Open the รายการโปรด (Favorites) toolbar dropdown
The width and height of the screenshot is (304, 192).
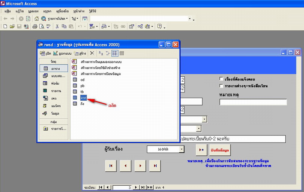click(56, 18)
